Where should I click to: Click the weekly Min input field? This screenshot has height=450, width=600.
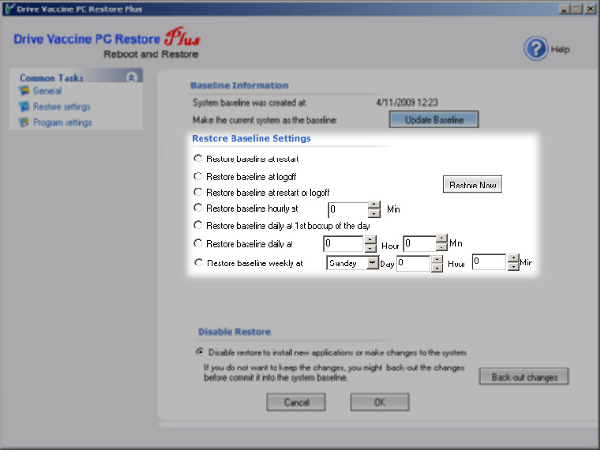(x=489, y=262)
